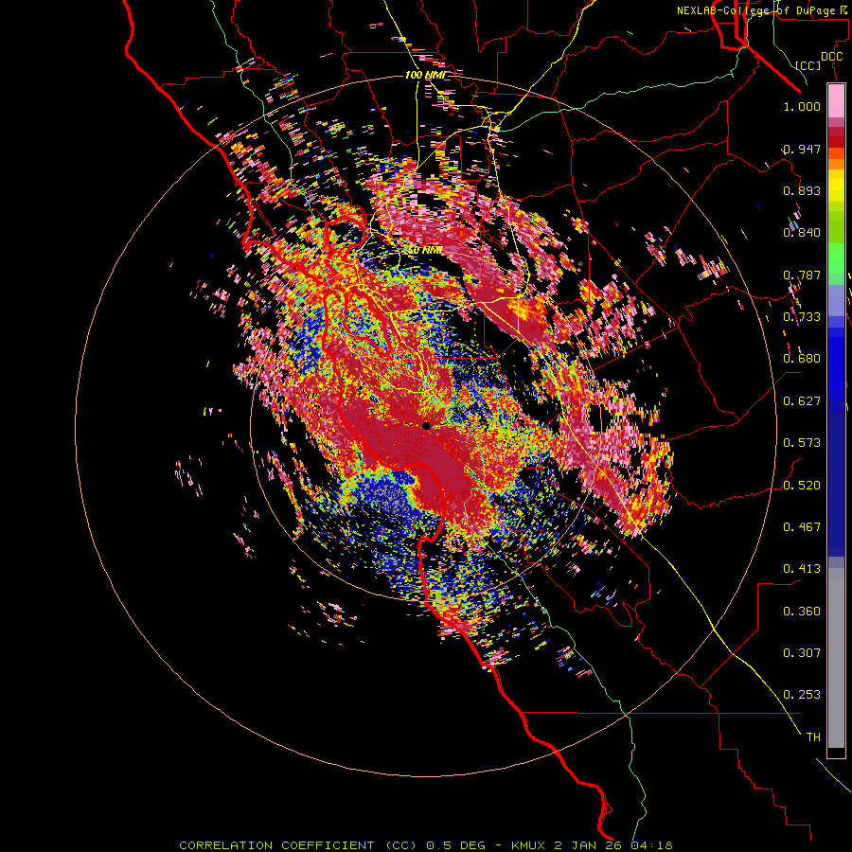Select the 0.627 legend value
Screen dimensions: 852x852
(x=802, y=401)
